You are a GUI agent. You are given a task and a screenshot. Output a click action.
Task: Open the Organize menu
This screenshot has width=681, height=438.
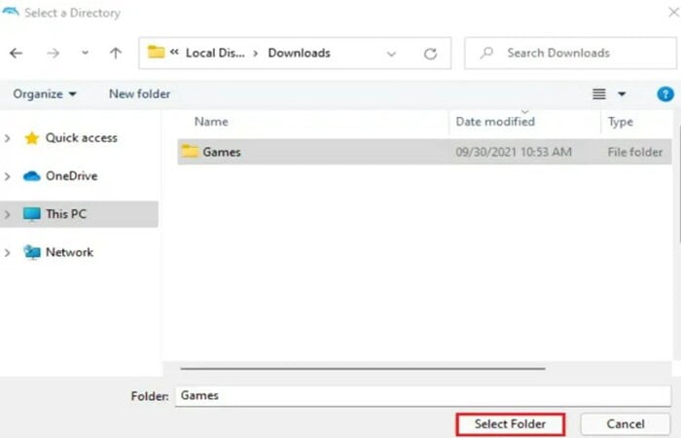[45, 94]
